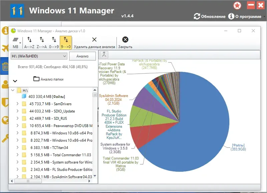
Task: Expand the Реаниматор DVD USB folder
Action: click(17, 125)
